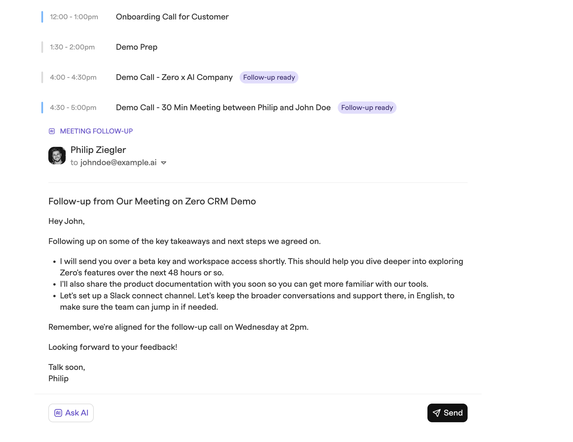The image size is (573, 442).
Task: Click the paper plane Send icon
Action: point(436,413)
